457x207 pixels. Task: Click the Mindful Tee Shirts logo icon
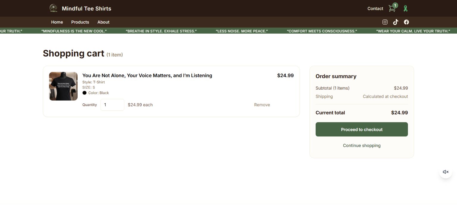tap(54, 8)
